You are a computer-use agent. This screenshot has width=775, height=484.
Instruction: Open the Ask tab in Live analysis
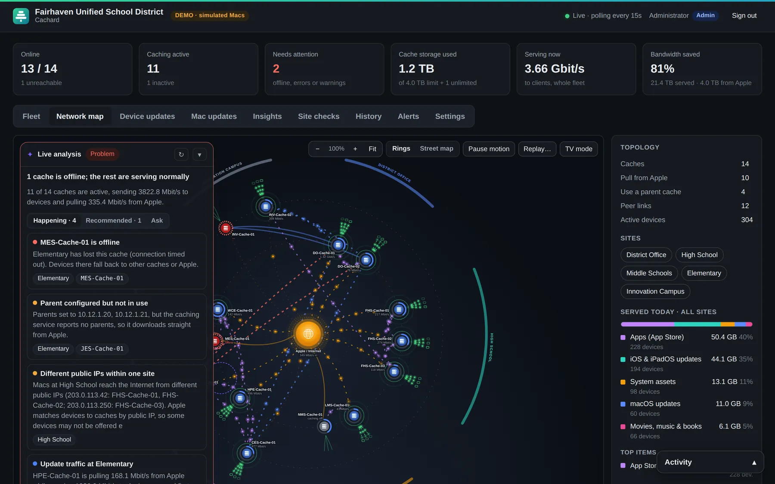(x=157, y=221)
